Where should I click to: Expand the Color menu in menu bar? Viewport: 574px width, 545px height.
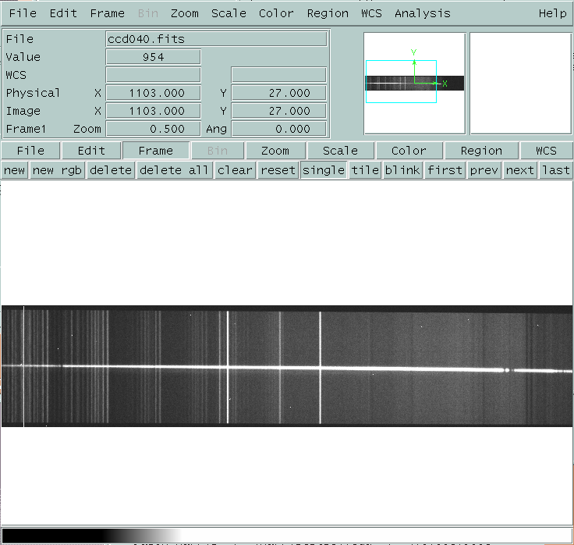coord(276,13)
